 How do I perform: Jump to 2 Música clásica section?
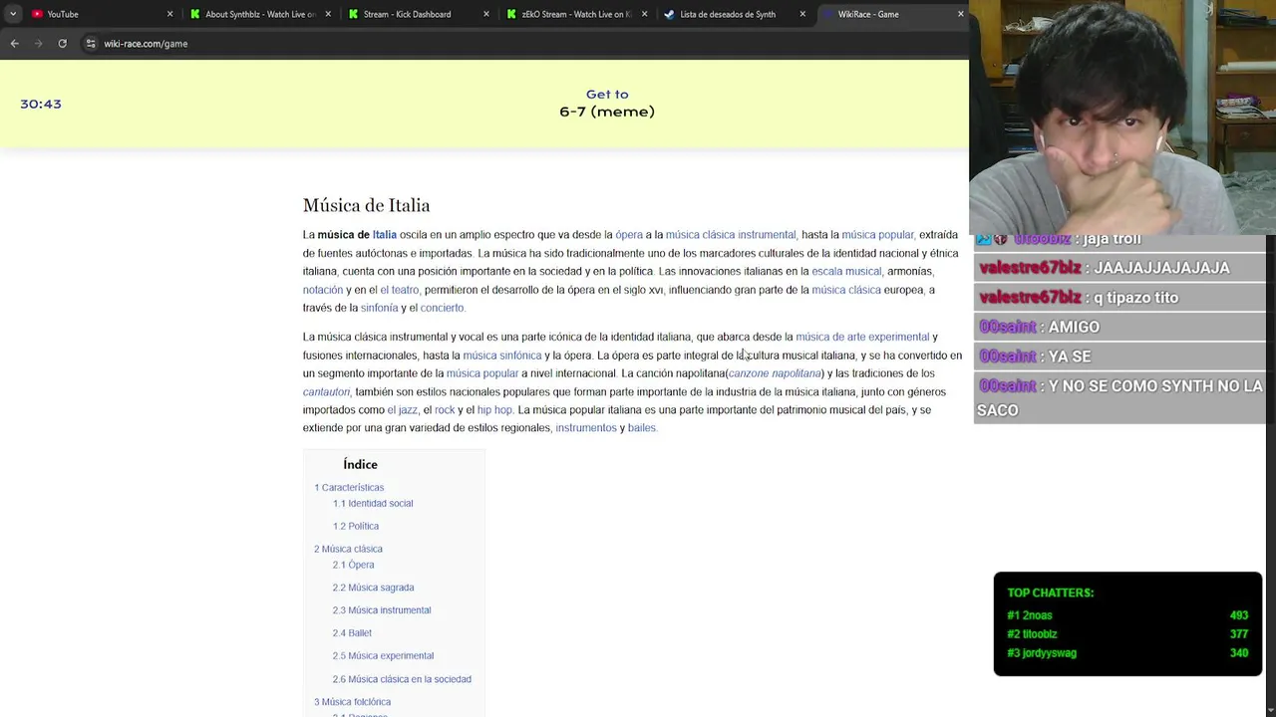(x=348, y=549)
